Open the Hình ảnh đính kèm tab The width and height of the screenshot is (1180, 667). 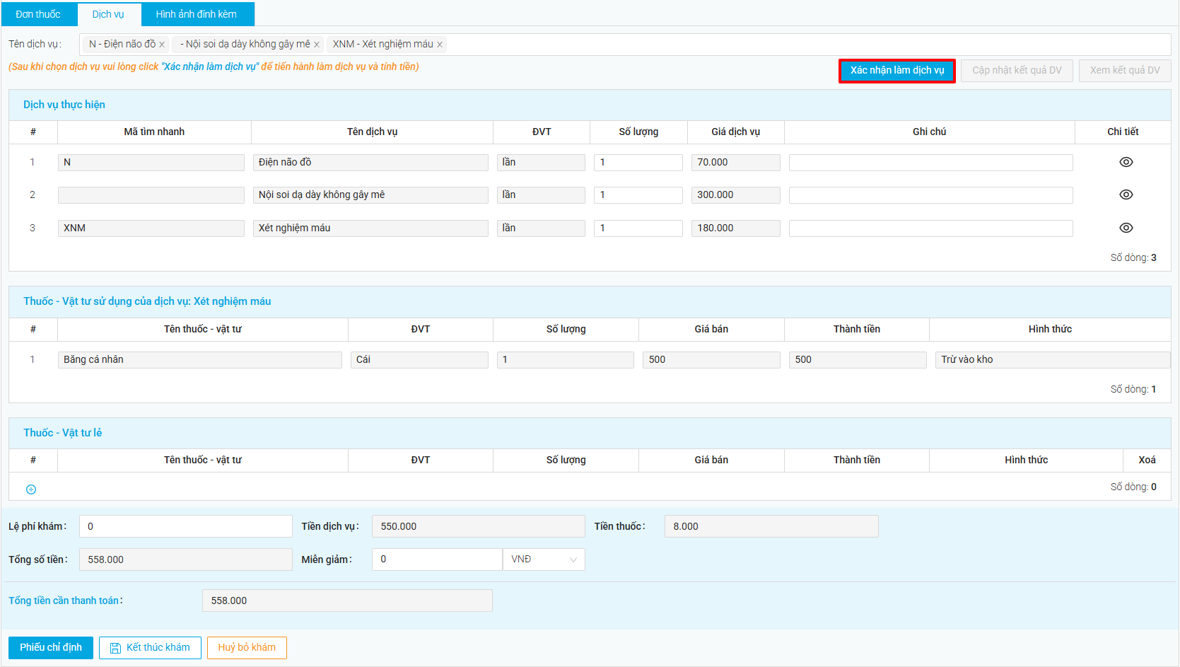tap(197, 14)
